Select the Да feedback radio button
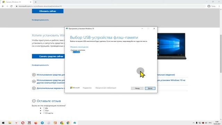Screen dimensions: 222x125 [x=44, y=108]
